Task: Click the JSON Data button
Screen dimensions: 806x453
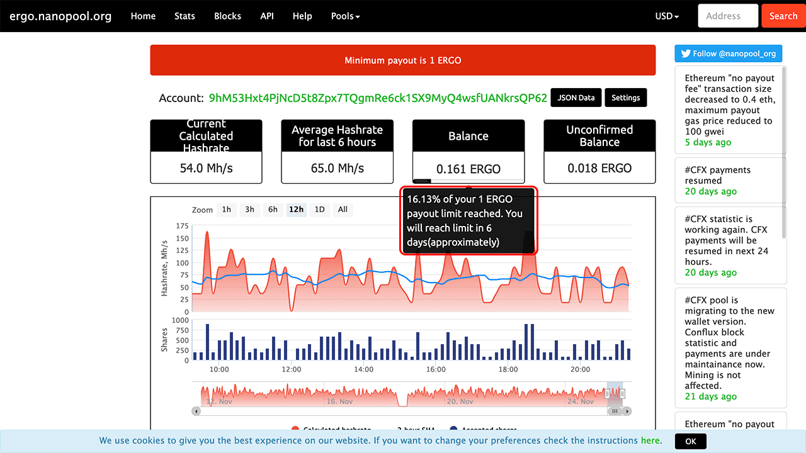Action: coord(576,98)
